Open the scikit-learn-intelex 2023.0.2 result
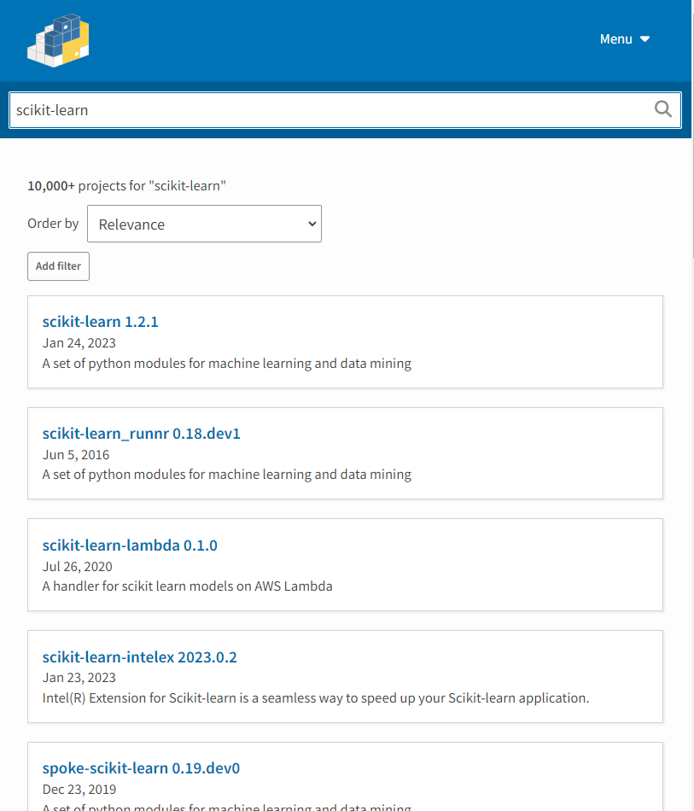This screenshot has height=811, width=694. (139, 656)
